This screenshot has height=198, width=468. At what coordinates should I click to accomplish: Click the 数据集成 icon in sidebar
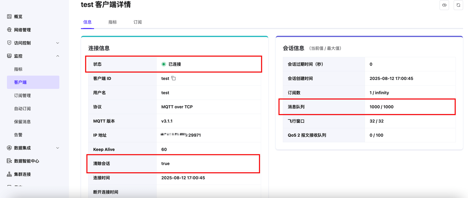point(9,148)
